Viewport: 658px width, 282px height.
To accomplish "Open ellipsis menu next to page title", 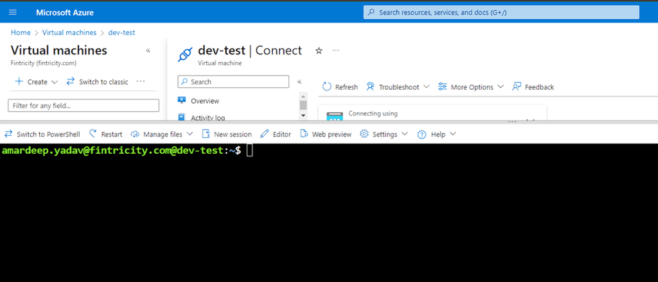I will (x=335, y=51).
